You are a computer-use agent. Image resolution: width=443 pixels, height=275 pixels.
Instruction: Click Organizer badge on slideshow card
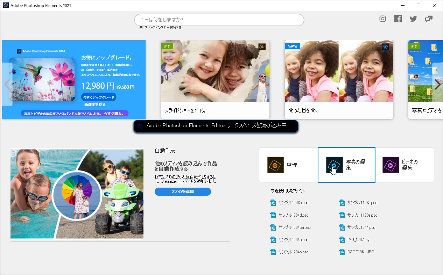(262, 47)
